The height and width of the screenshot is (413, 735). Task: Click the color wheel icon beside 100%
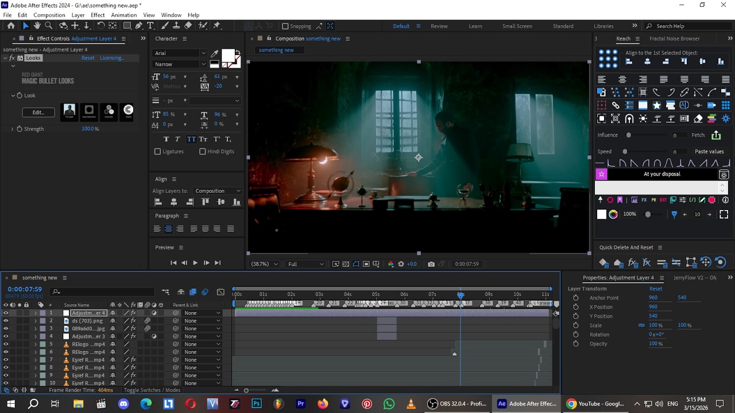click(x=613, y=214)
